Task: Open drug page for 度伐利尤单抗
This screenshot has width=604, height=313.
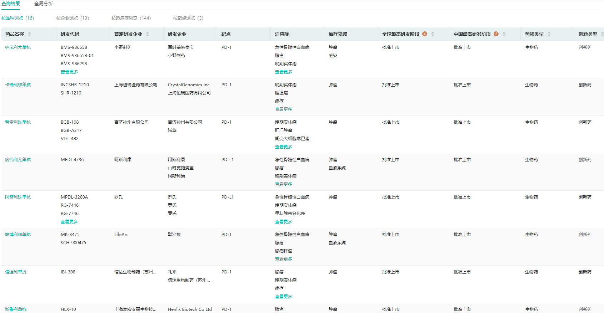Action: (x=18, y=160)
